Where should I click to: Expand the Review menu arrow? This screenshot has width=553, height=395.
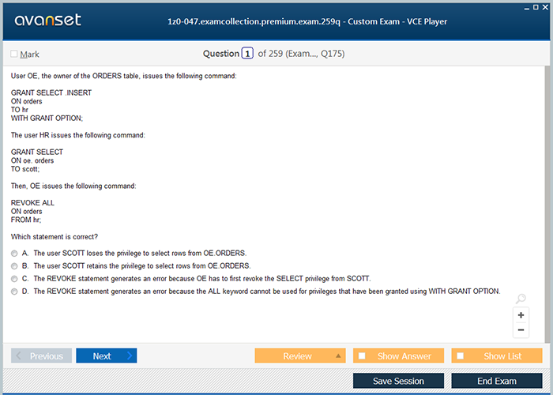[x=339, y=356]
